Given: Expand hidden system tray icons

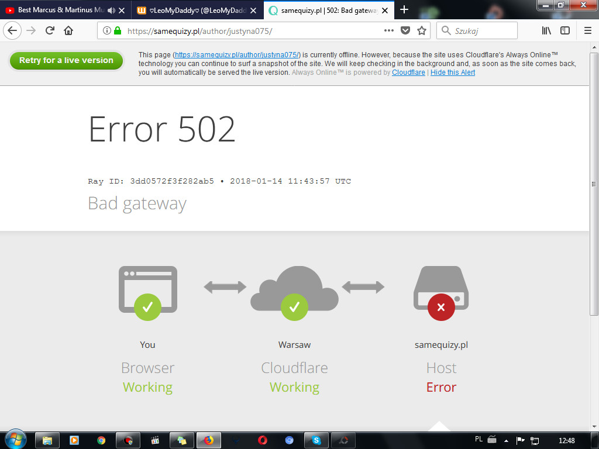Looking at the screenshot, I should click(507, 440).
